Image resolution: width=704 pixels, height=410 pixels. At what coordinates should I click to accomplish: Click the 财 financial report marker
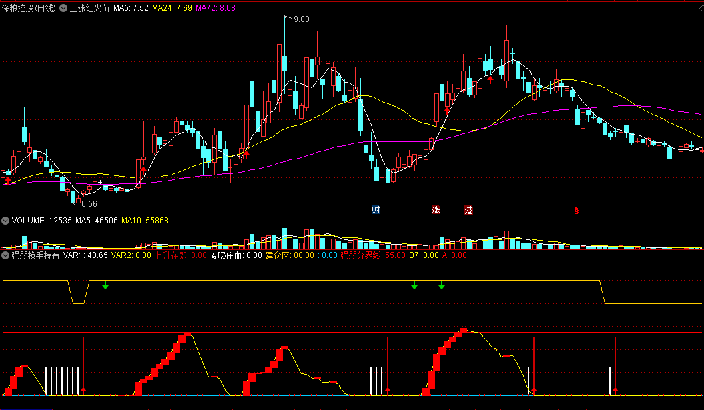(376, 210)
